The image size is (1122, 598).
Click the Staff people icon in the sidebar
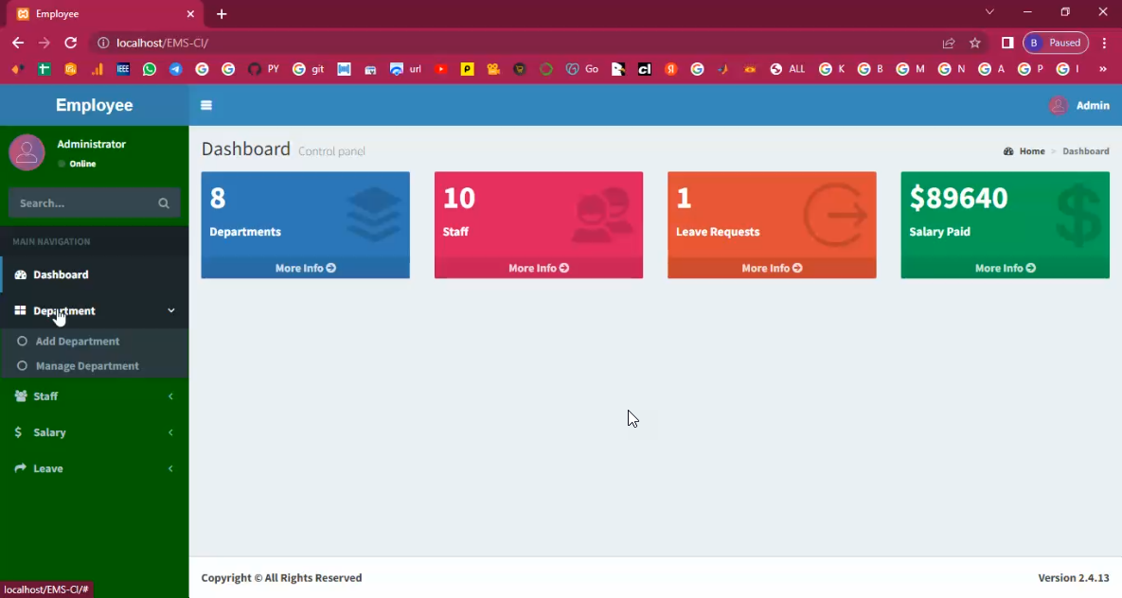pyautogui.click(x=20, y=396)
